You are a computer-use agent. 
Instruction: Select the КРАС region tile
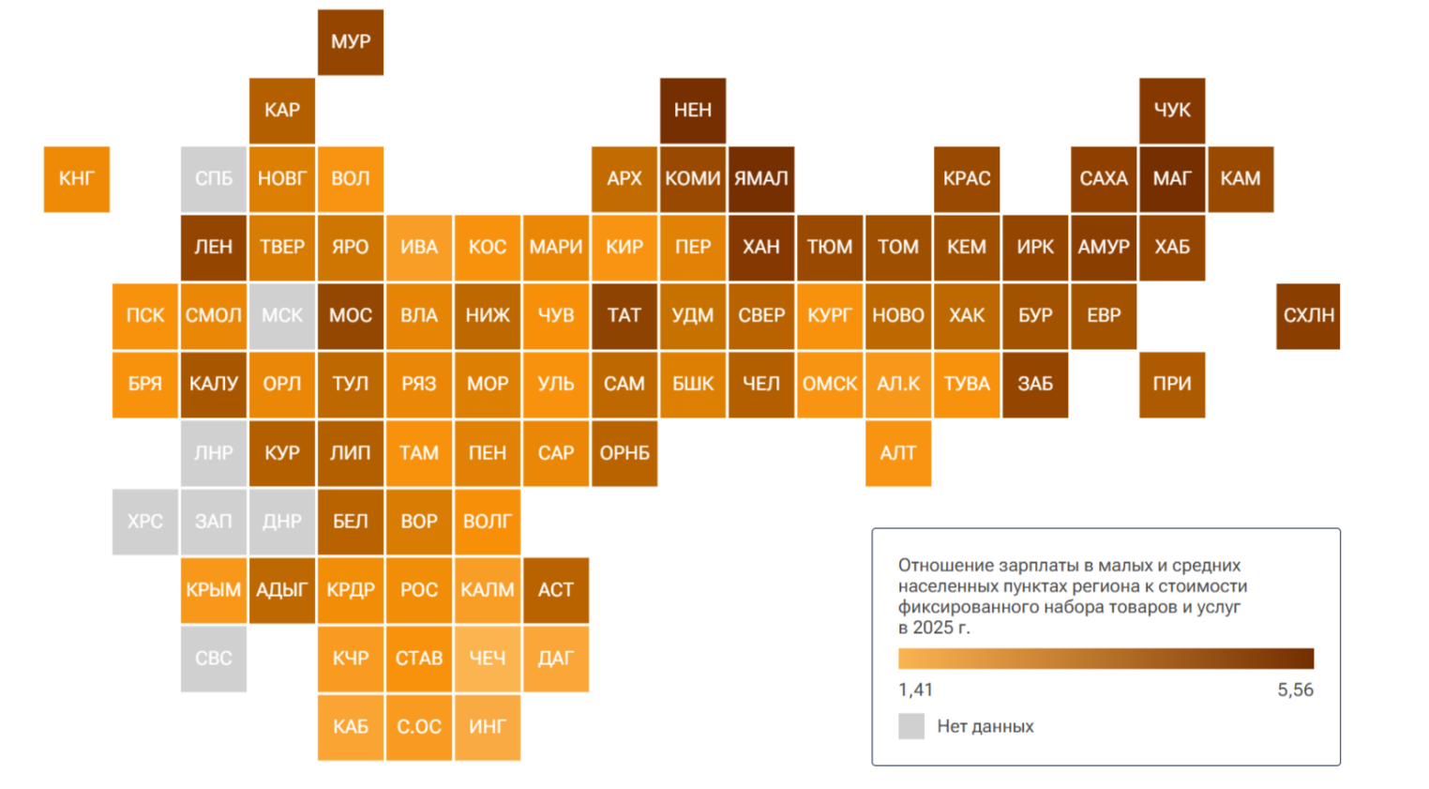[x=967, y=179]
